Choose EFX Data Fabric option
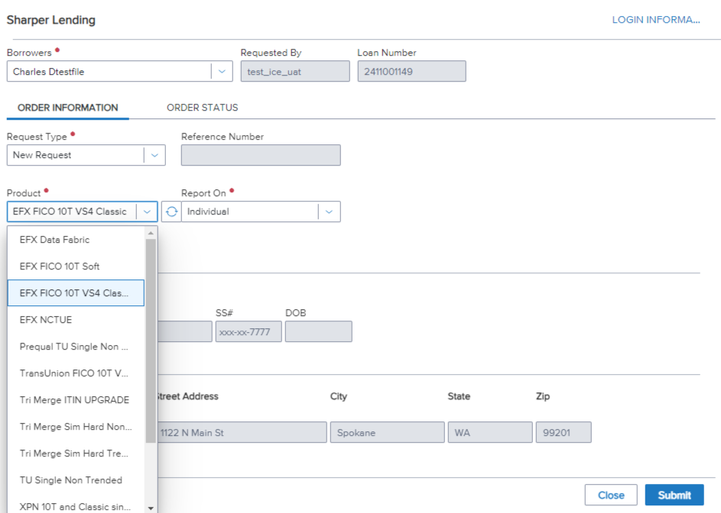721x513 pixels. coord(76,240)
